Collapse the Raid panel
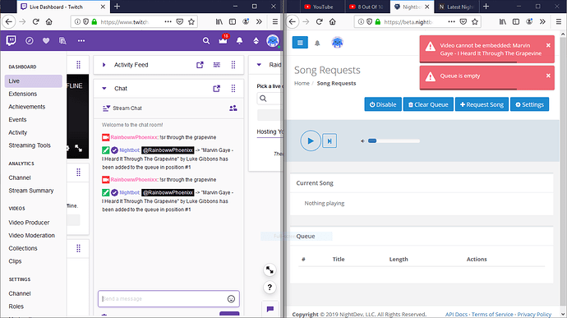 click(x=259, y=65)
